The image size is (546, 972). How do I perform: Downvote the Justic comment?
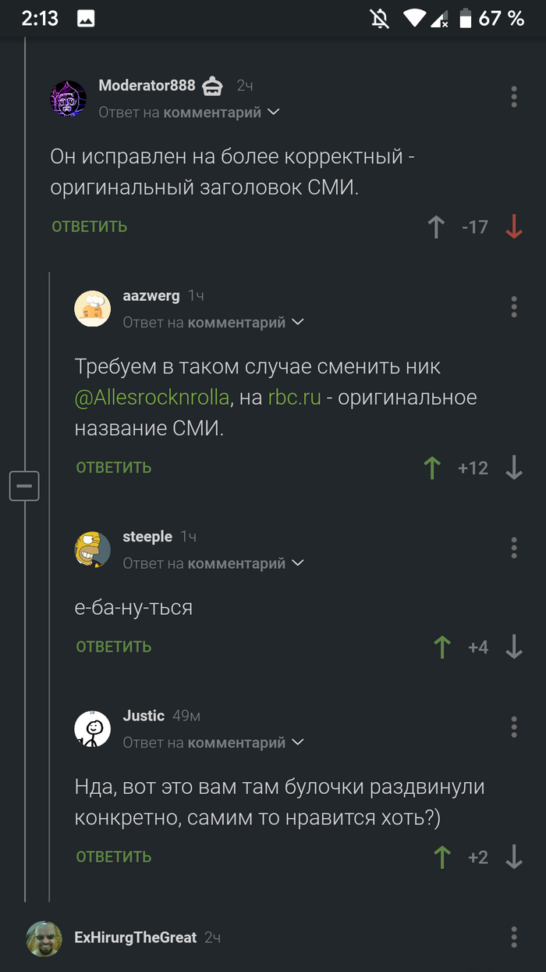pyautogui.click(x=513, y=857)
